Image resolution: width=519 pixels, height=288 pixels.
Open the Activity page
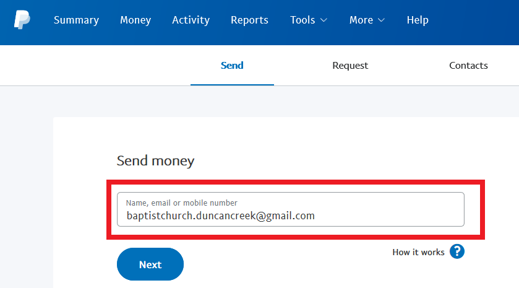191,20
